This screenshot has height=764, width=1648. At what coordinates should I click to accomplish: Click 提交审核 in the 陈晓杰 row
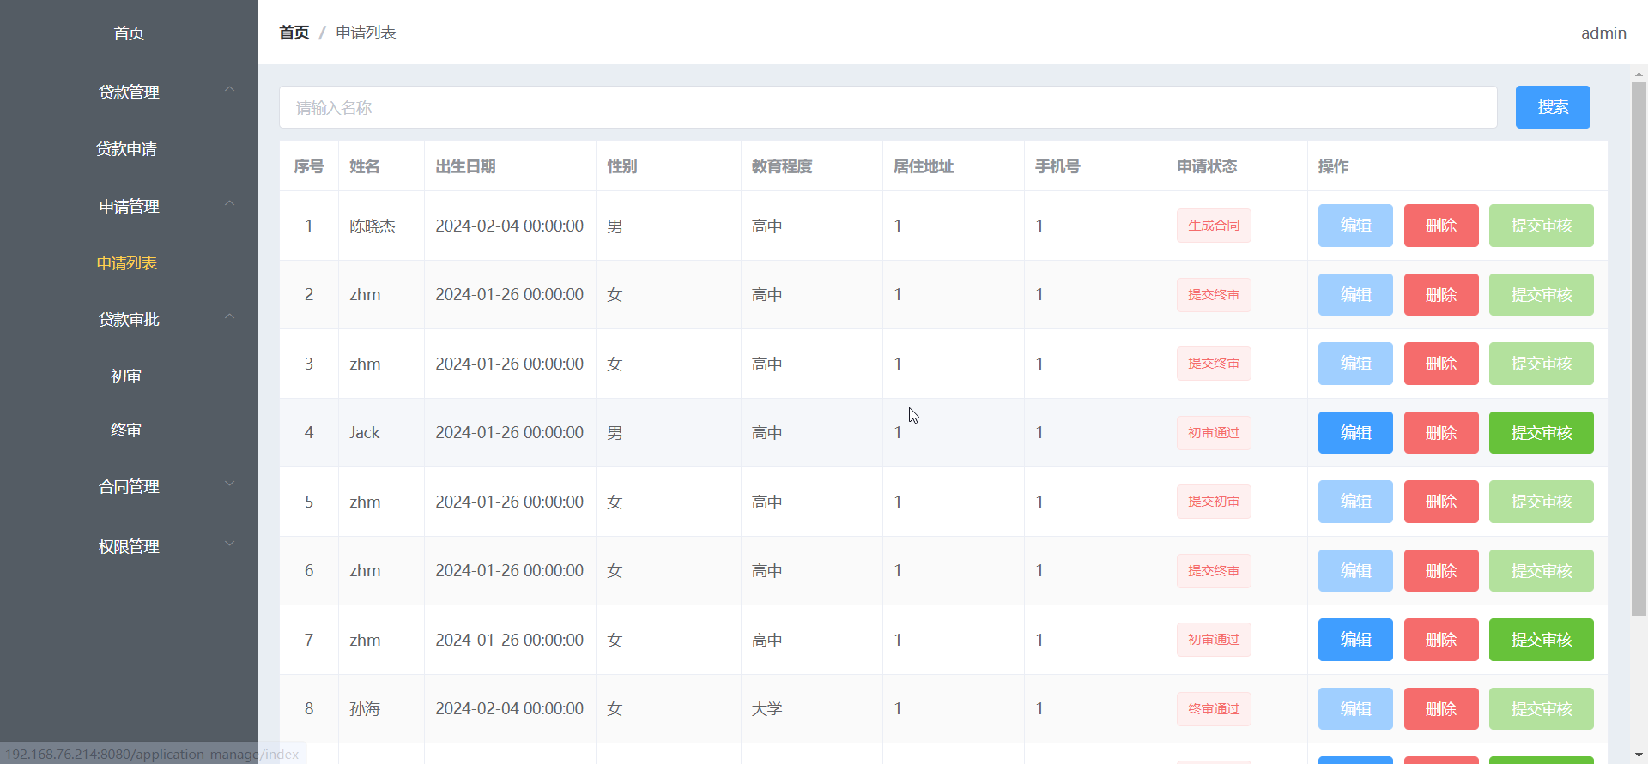[1542, 226]
